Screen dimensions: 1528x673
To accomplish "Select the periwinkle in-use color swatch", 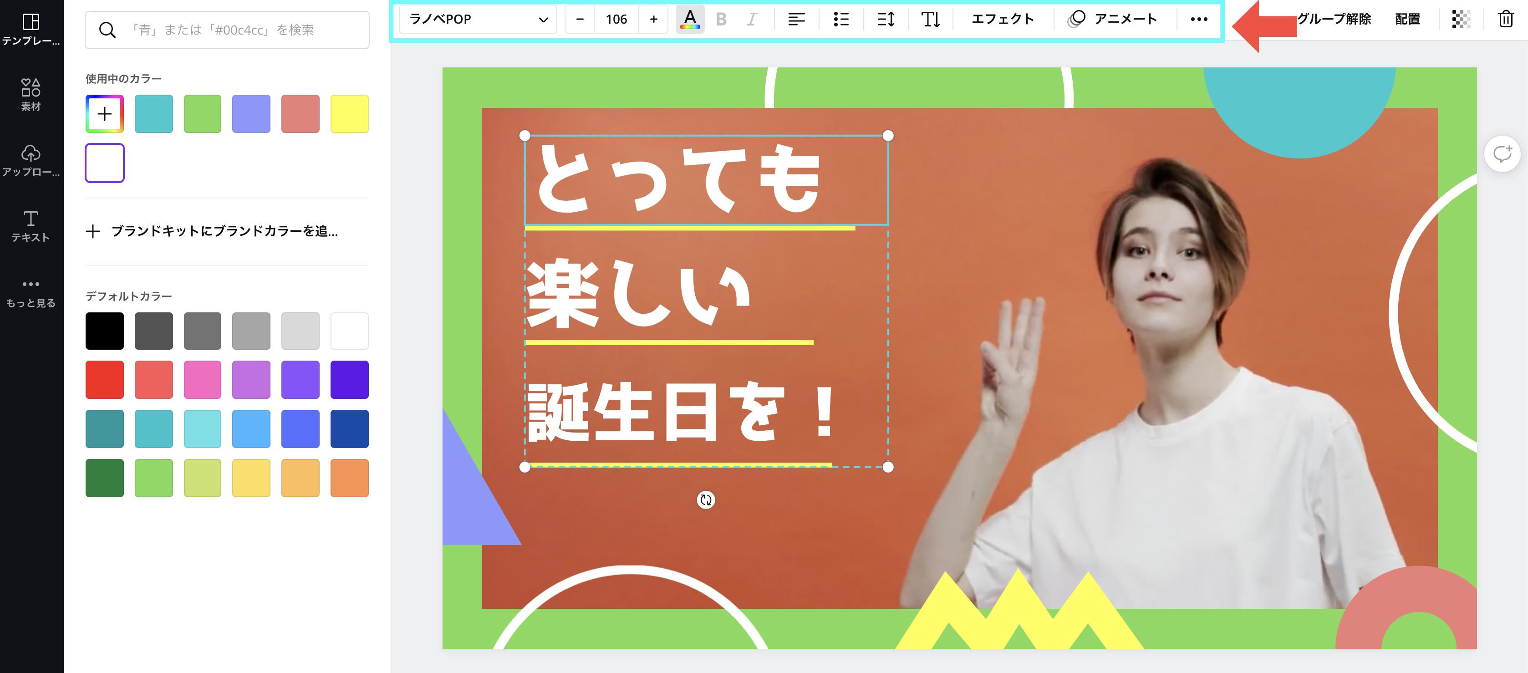I will [x=251, y=113].
